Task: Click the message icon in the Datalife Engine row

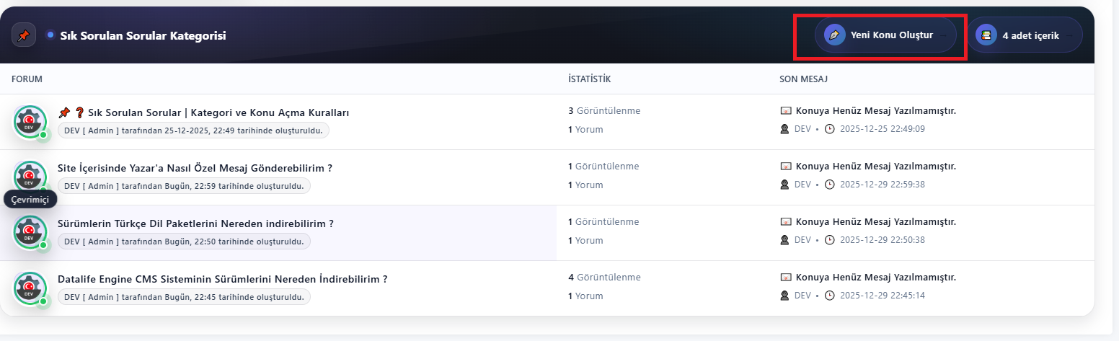Action: [786, 277]
